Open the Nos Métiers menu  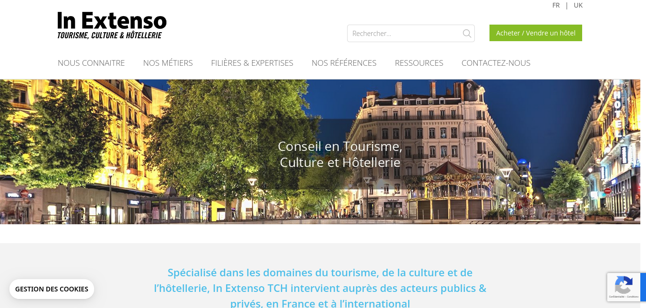(168, 63)
